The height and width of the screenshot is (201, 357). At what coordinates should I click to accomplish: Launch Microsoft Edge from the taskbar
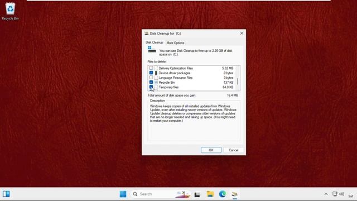223,194
